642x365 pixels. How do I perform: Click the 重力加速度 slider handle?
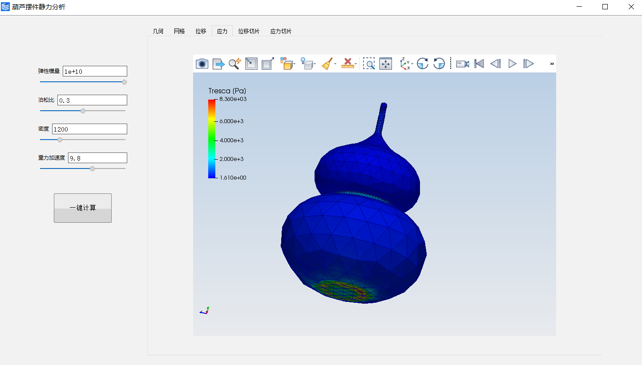pyautogui.click(x=92, y=168)
